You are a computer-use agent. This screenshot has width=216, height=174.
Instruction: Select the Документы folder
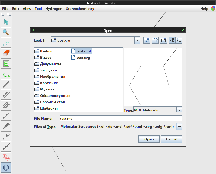click(x=48, y=64)
